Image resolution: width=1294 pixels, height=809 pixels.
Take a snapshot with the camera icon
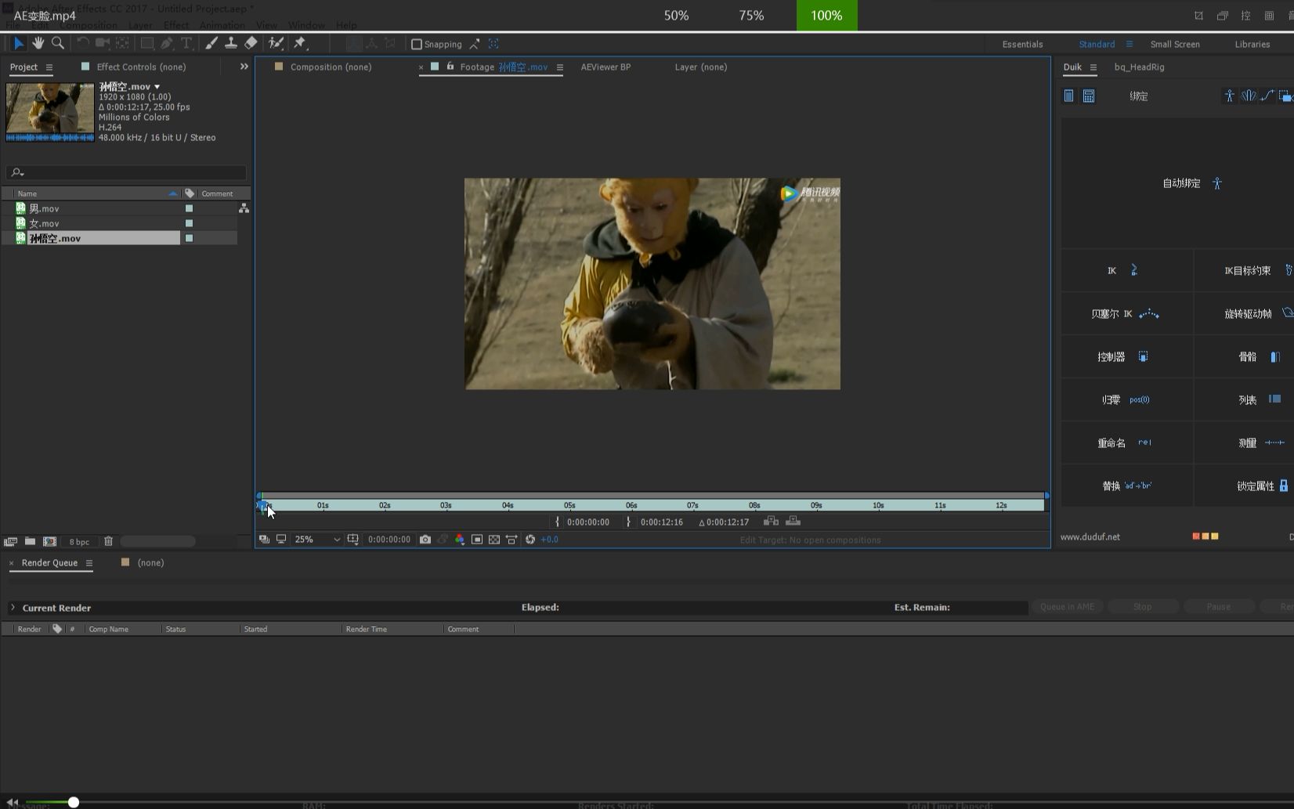[x=425, y=540]
